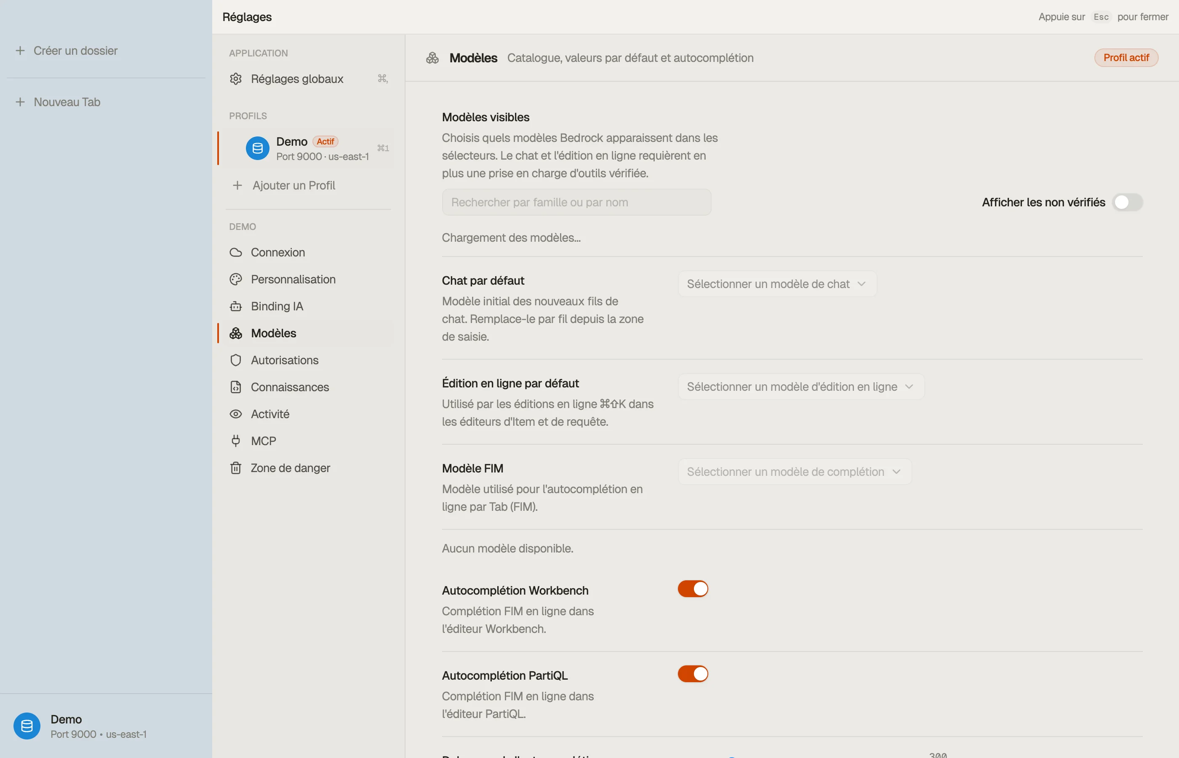Click Créer un dossier
This screenshot has height=758, width=1179.
[106, 50]
